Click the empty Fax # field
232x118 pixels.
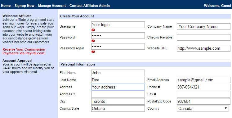[x=203, y=94]
